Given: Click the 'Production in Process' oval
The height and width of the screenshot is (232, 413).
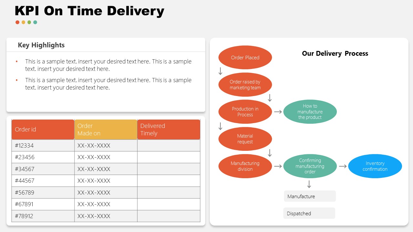Looking at the screenshot, I should click(x=245, y=112).
